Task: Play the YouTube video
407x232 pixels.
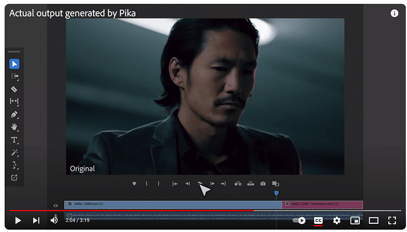Action: click(18, 220)
